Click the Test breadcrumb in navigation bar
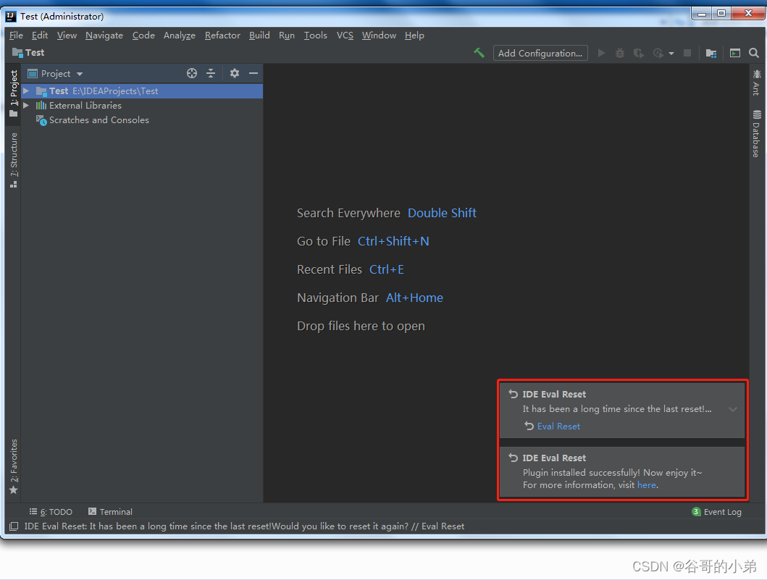 click(28, 52)
